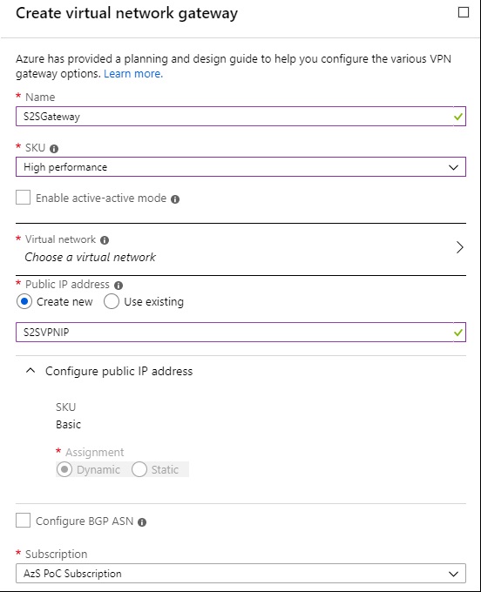
Task: Maximize the blade using the square icon
Action: [464, 12]
